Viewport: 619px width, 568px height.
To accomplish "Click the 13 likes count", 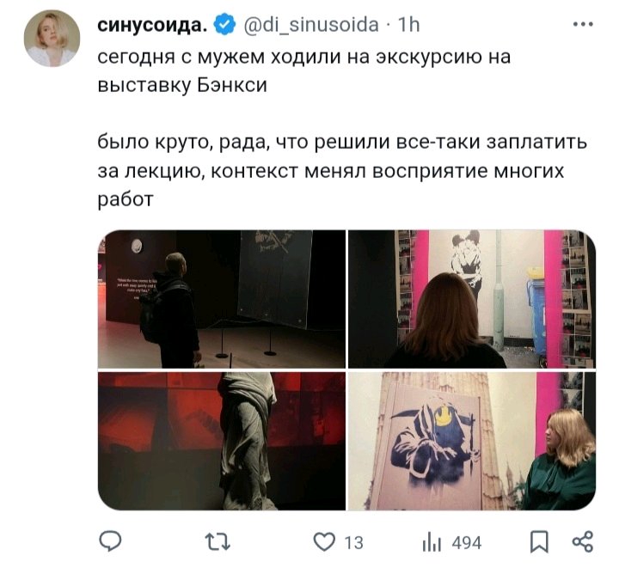I will pos(353,543).
